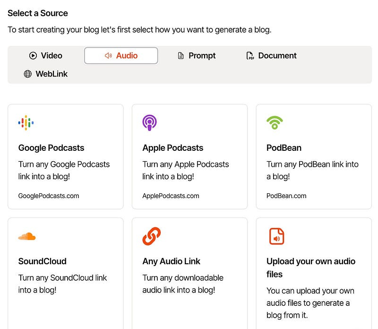Viewport: 378px width, 329px height.
Task: Click the GooglePodcasts.com text
Action: pos(49,196)
